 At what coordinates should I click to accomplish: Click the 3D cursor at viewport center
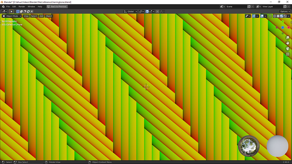click(146, 87)
